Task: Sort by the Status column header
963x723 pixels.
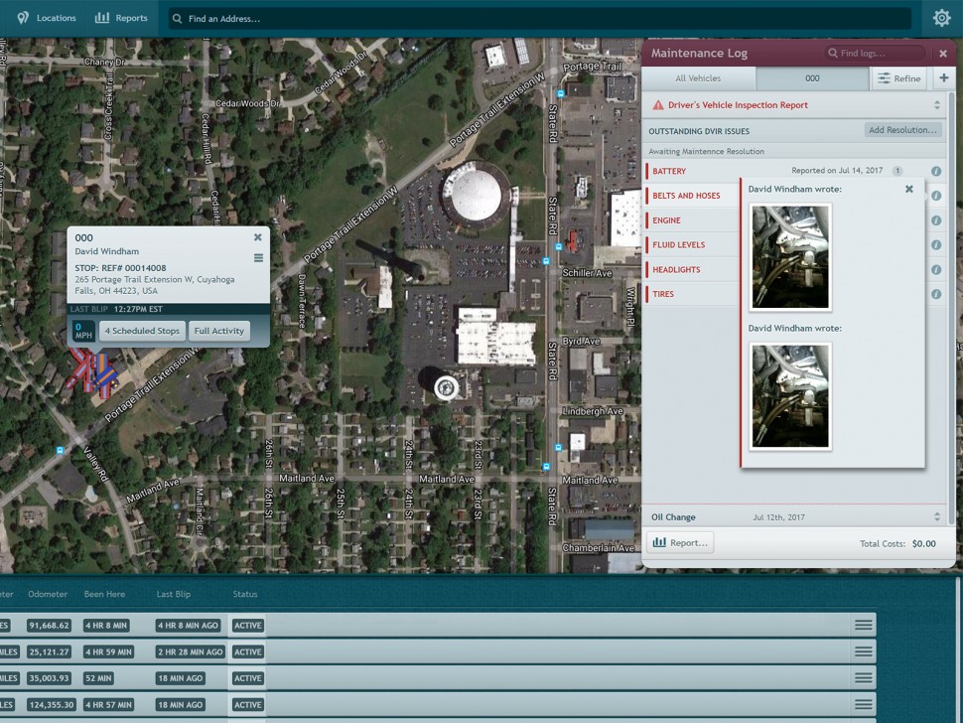Action: pyautogui.click(x=245, y=594)
